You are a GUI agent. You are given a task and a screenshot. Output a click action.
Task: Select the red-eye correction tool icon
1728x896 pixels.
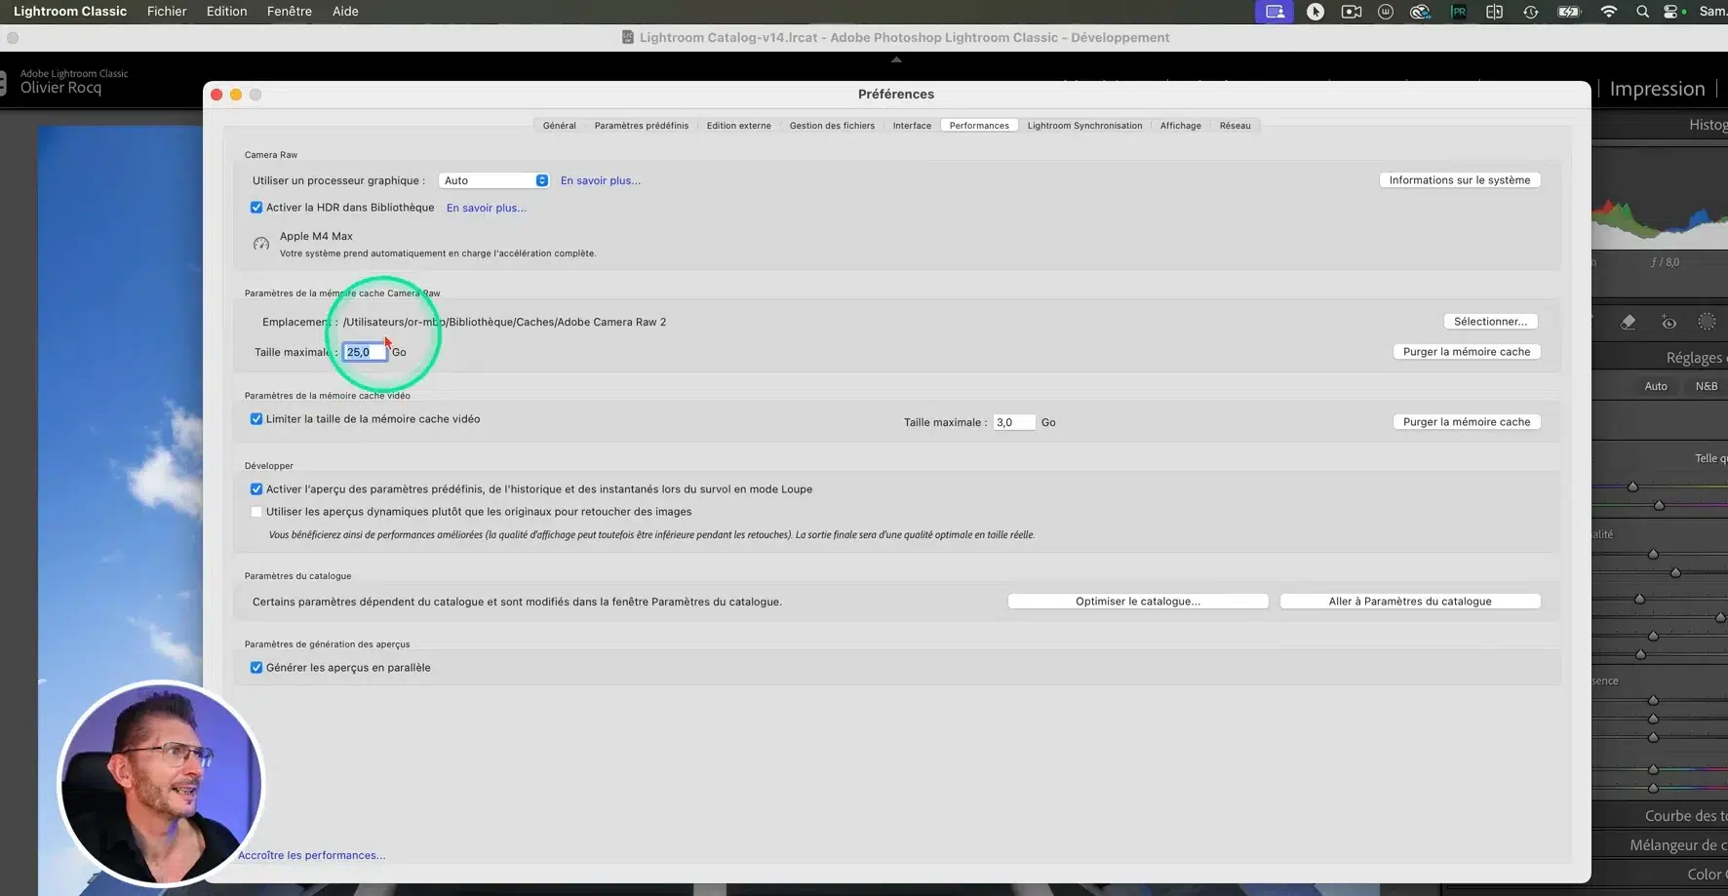click(1669, 323)
